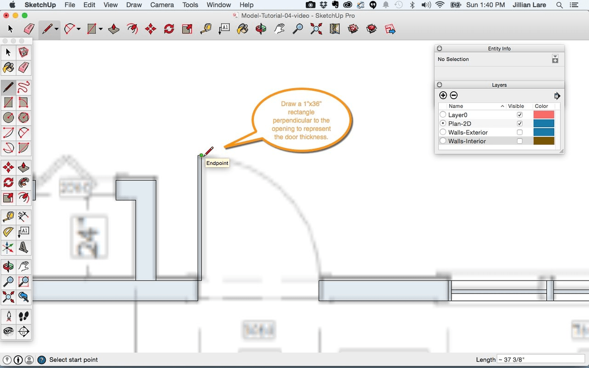Open the Line tool dropdown arrow

coord(57,29)
